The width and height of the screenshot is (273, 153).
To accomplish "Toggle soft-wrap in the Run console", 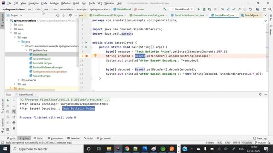I will (14, 111).
